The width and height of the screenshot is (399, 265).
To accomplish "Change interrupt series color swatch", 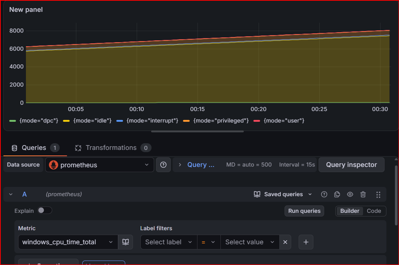I will [x=120, y=121].
